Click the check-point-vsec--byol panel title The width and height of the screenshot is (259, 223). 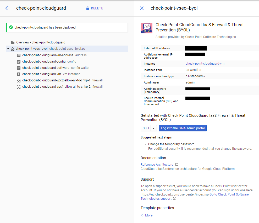point(174,8)
